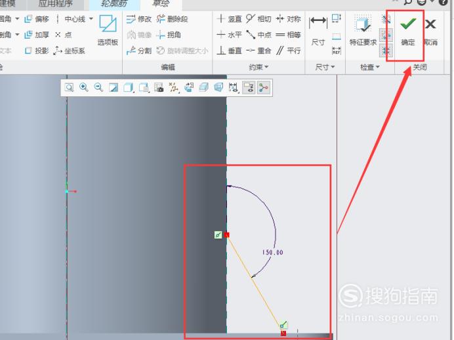454x340 pixels.
Task: Click the transparent cube icon in graphics toolbar
Action: pos(218,87)
